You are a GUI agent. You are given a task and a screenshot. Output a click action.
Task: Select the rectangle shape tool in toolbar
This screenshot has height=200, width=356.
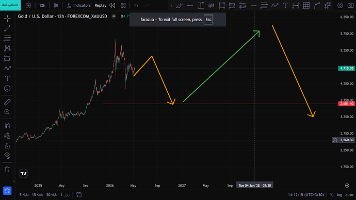click(221, 6)
